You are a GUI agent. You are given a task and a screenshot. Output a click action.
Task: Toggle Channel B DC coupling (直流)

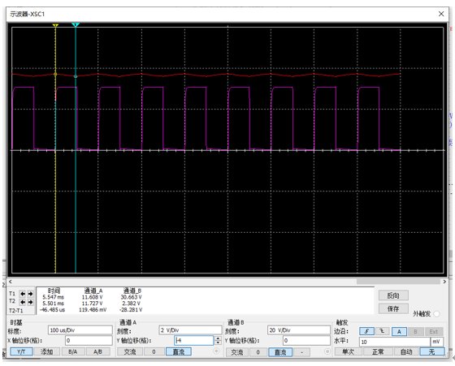click(x=280, y=352)
